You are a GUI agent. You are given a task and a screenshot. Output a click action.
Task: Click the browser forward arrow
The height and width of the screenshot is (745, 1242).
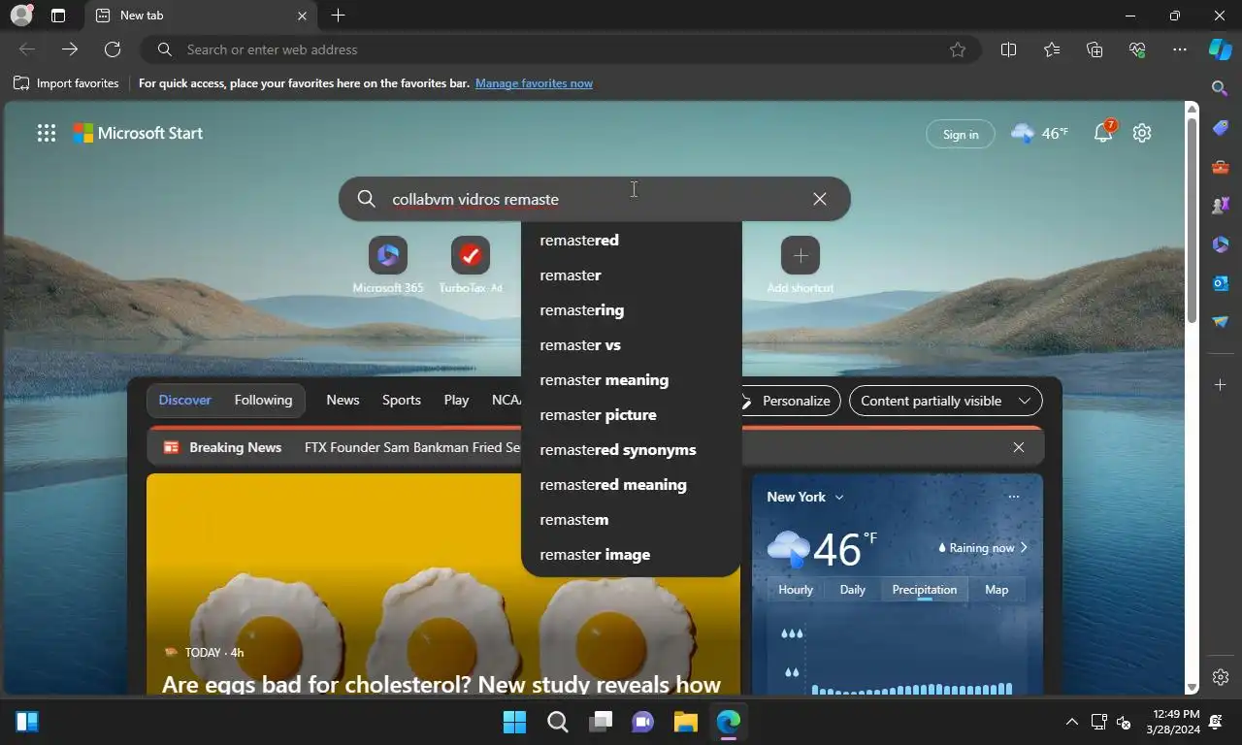coord(70,49)
